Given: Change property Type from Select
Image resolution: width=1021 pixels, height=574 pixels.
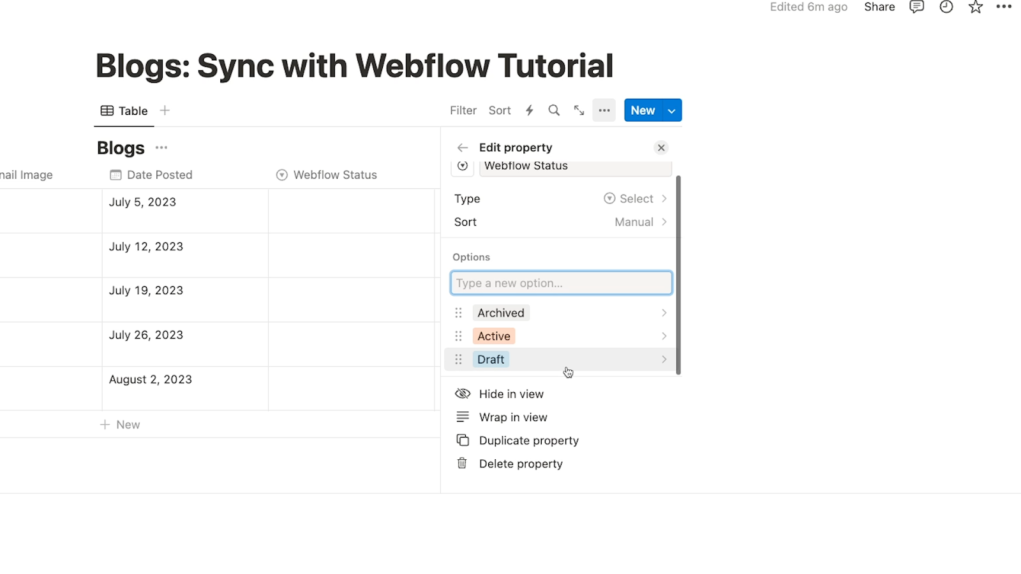Looking at the screenshot, I should click(x=561, y=199).
